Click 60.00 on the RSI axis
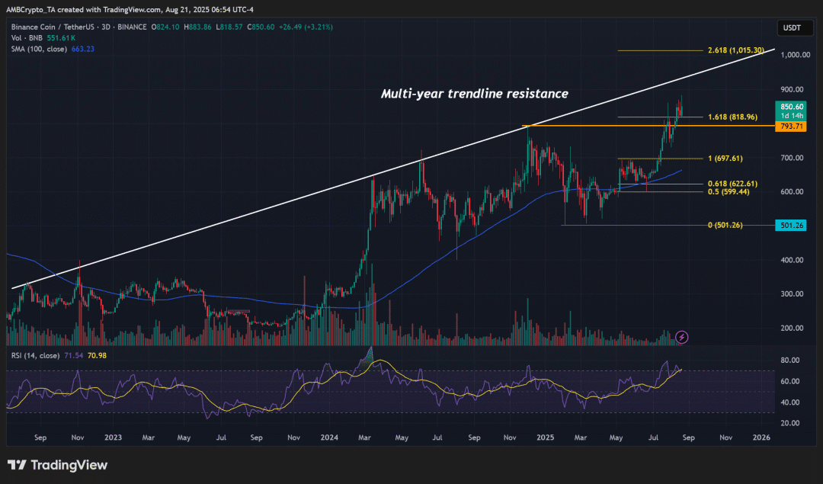Screen dimensions: 823x484 click(790, 381)
